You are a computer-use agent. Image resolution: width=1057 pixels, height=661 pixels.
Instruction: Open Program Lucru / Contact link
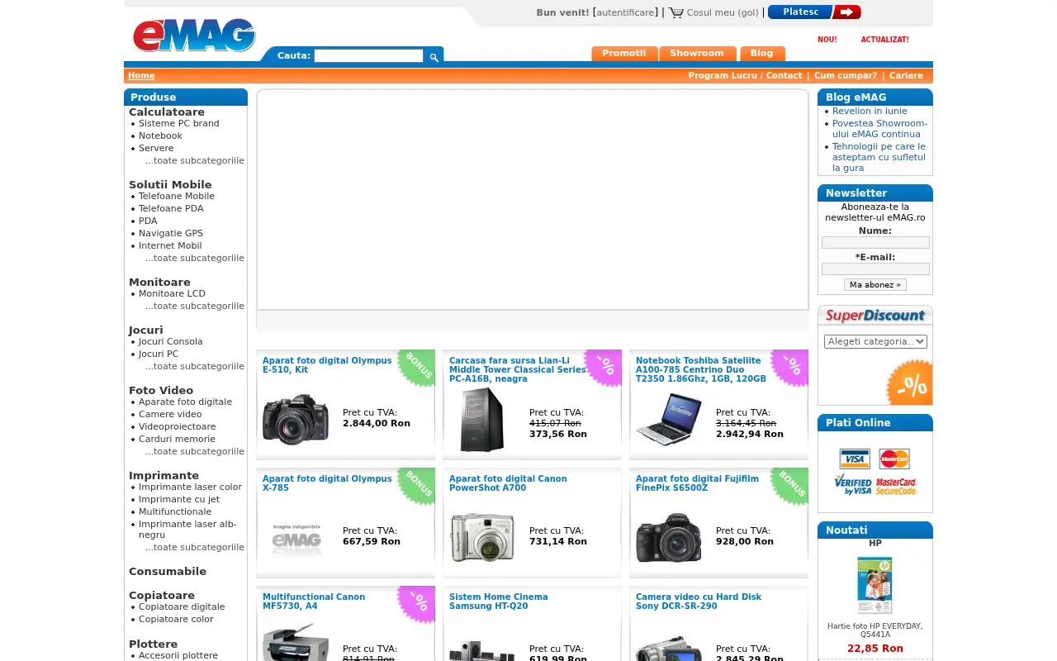tap(745, 75)
